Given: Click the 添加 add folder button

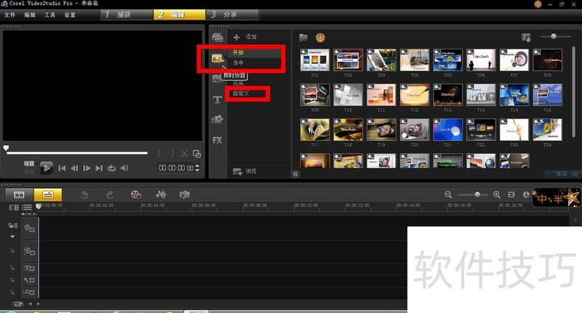Looking at the screenshot, I should (x=244, y=37).
